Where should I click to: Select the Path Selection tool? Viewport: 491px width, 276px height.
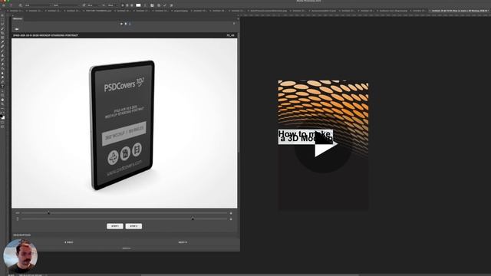tap(2, 90)
